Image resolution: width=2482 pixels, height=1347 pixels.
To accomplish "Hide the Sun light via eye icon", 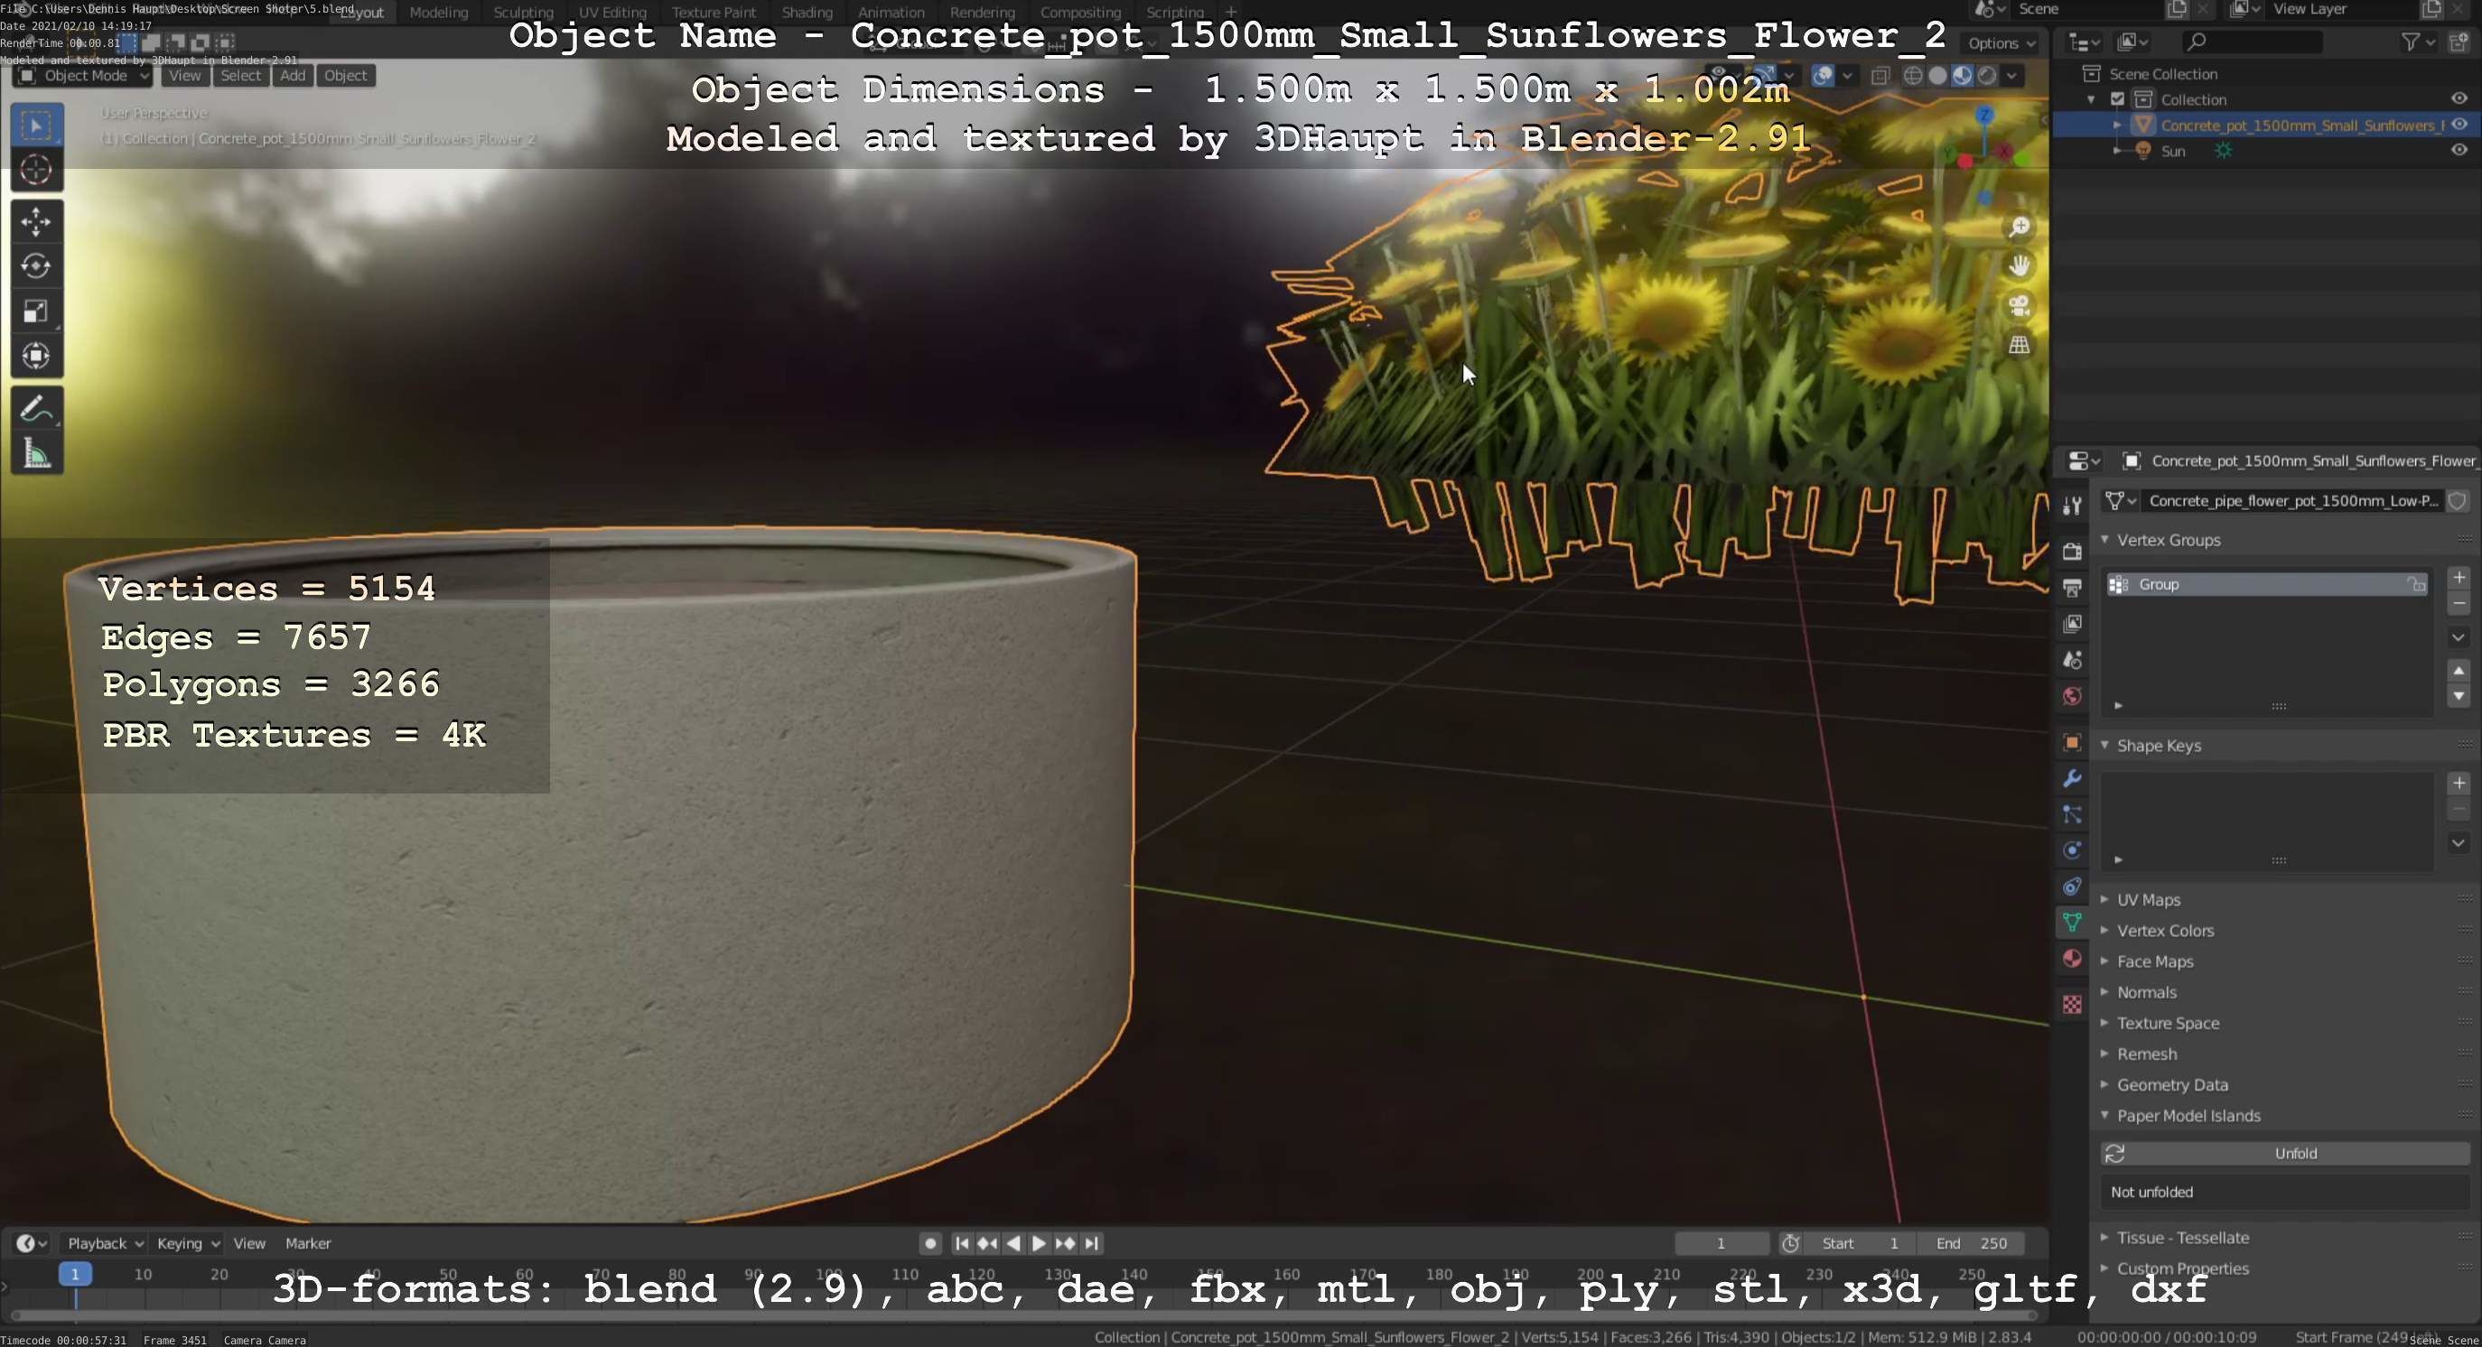I will point(2459,149).
